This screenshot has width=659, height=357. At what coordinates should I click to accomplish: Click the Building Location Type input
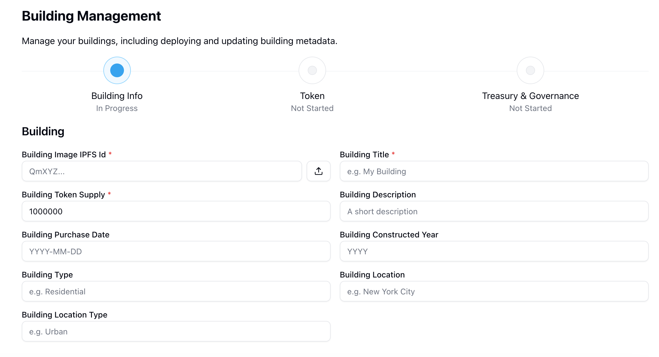176,331
